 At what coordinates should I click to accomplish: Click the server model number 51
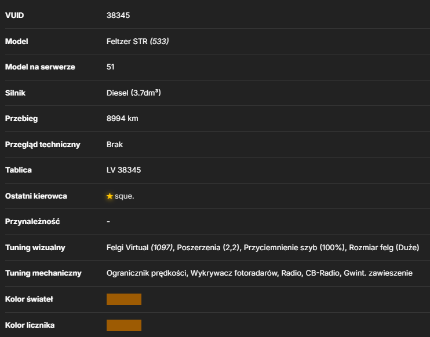pos(111,67)
